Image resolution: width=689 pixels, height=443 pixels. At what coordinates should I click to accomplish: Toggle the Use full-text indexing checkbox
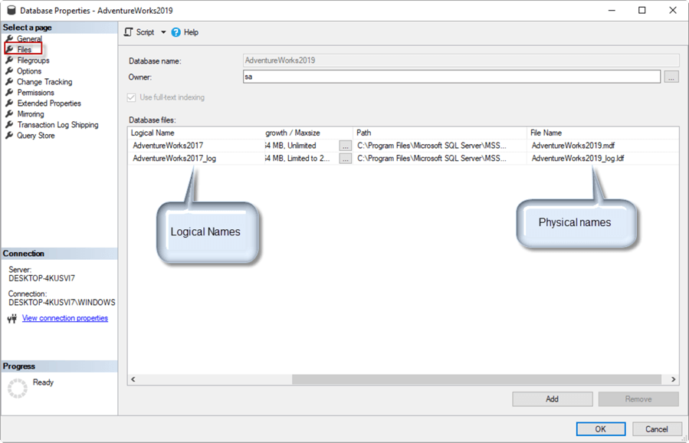tap(133, 97)
